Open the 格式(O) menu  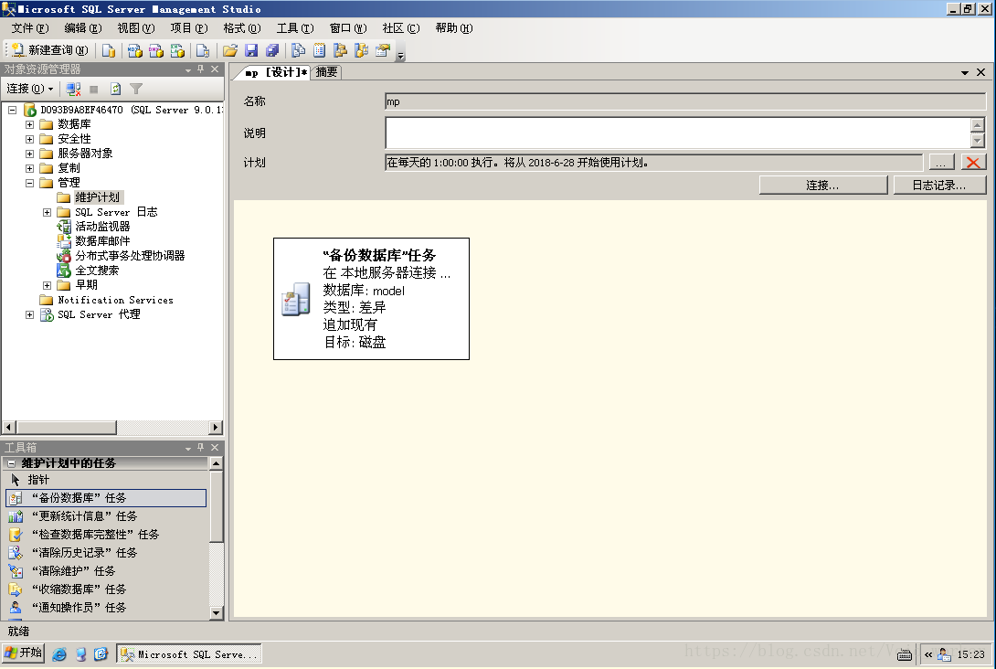click(x=242, y=28)
